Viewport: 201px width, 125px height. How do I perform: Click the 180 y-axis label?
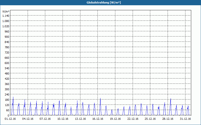[7, 100]
